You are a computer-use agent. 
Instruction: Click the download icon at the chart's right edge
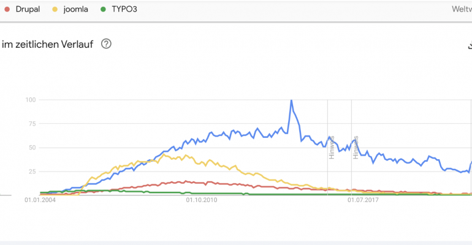click(x=470, y=45)
